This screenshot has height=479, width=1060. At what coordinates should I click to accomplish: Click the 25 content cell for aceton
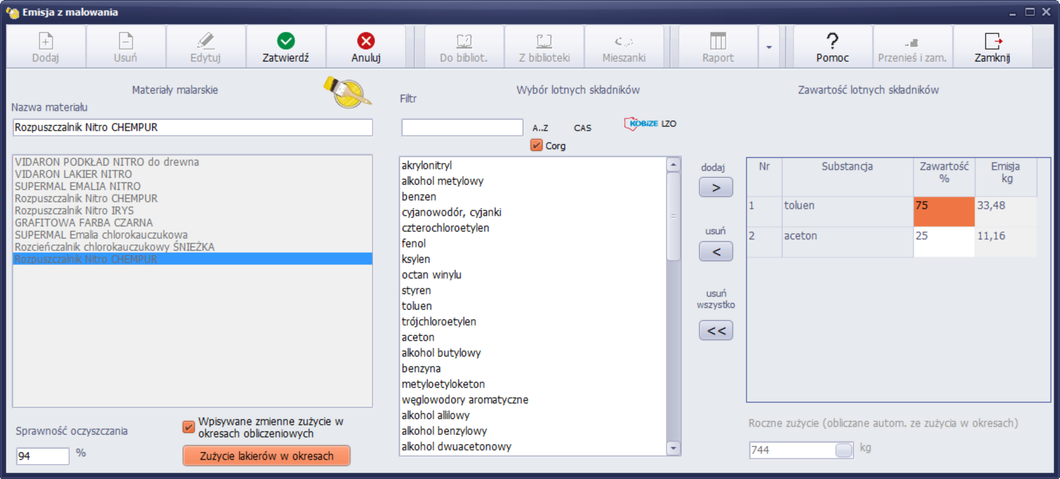[x=944, y=242]
